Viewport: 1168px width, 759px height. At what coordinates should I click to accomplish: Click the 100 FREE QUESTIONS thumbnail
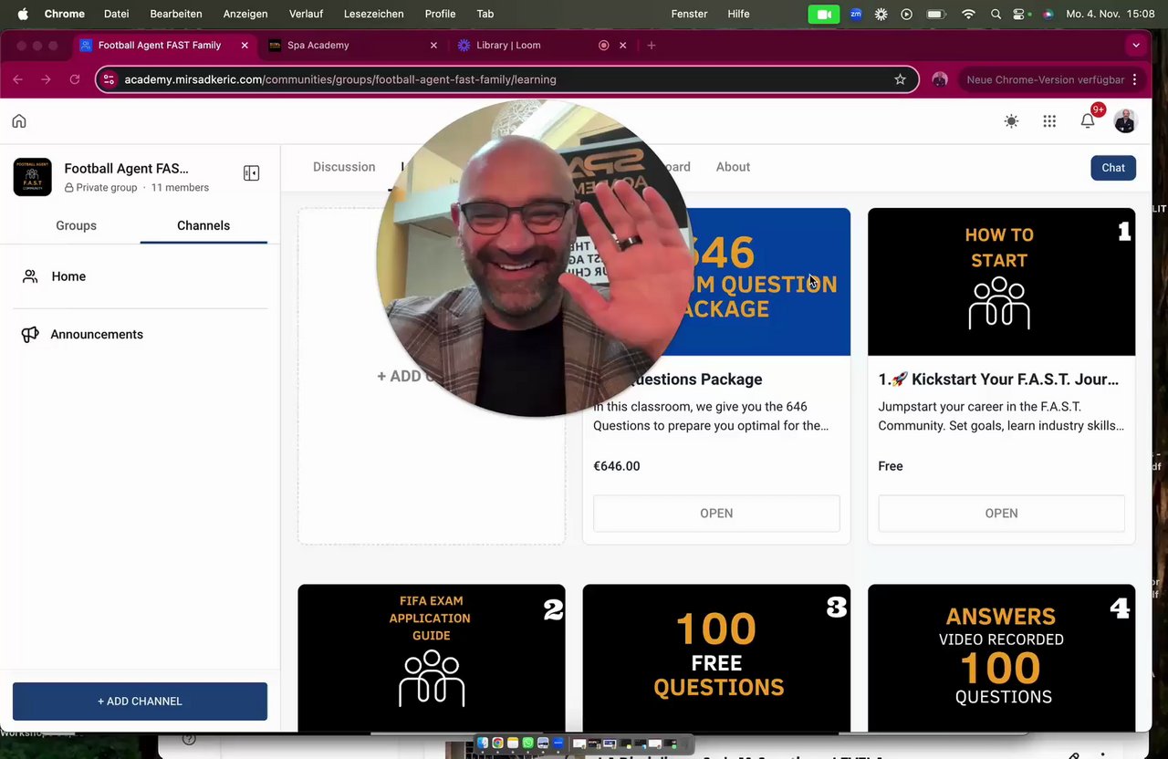pos(716,657)
